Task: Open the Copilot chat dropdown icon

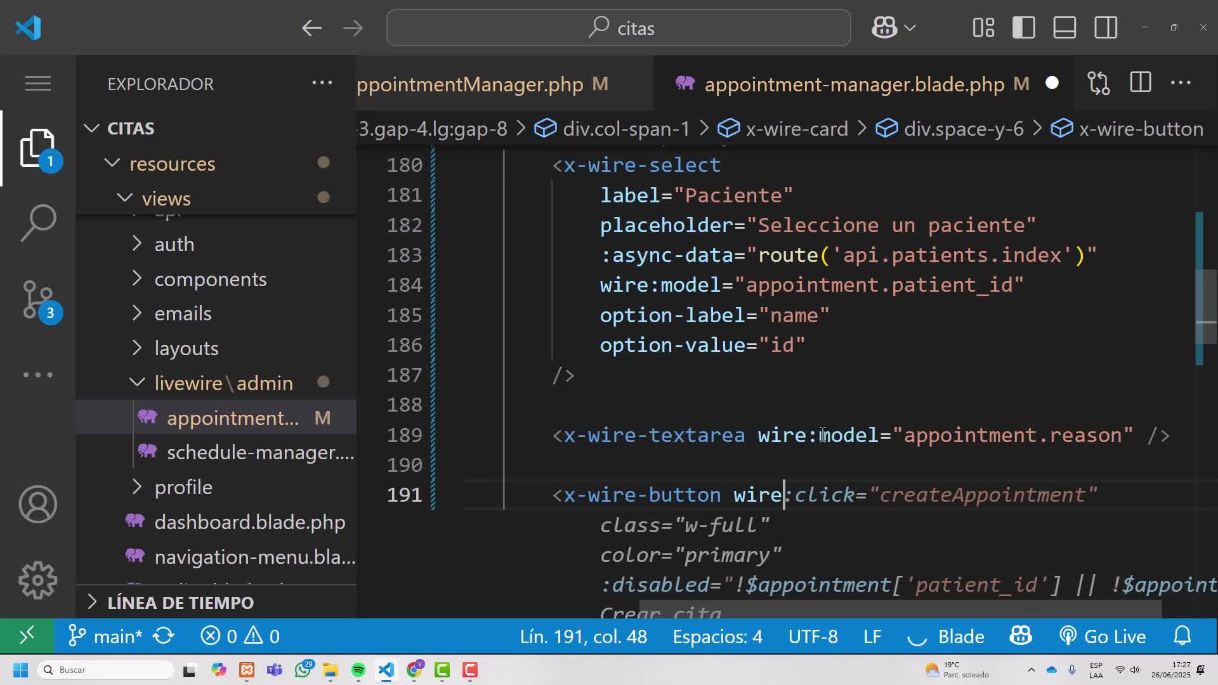Action: click(x=893, y=28)
